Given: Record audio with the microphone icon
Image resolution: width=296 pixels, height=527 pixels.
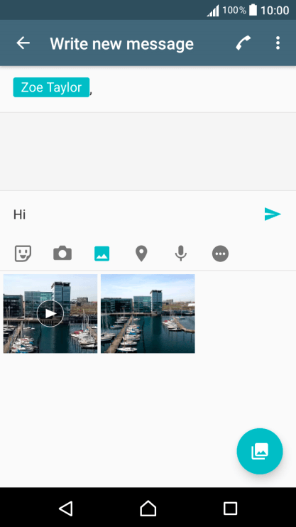Looking at the screenshot, I should 181,254.
